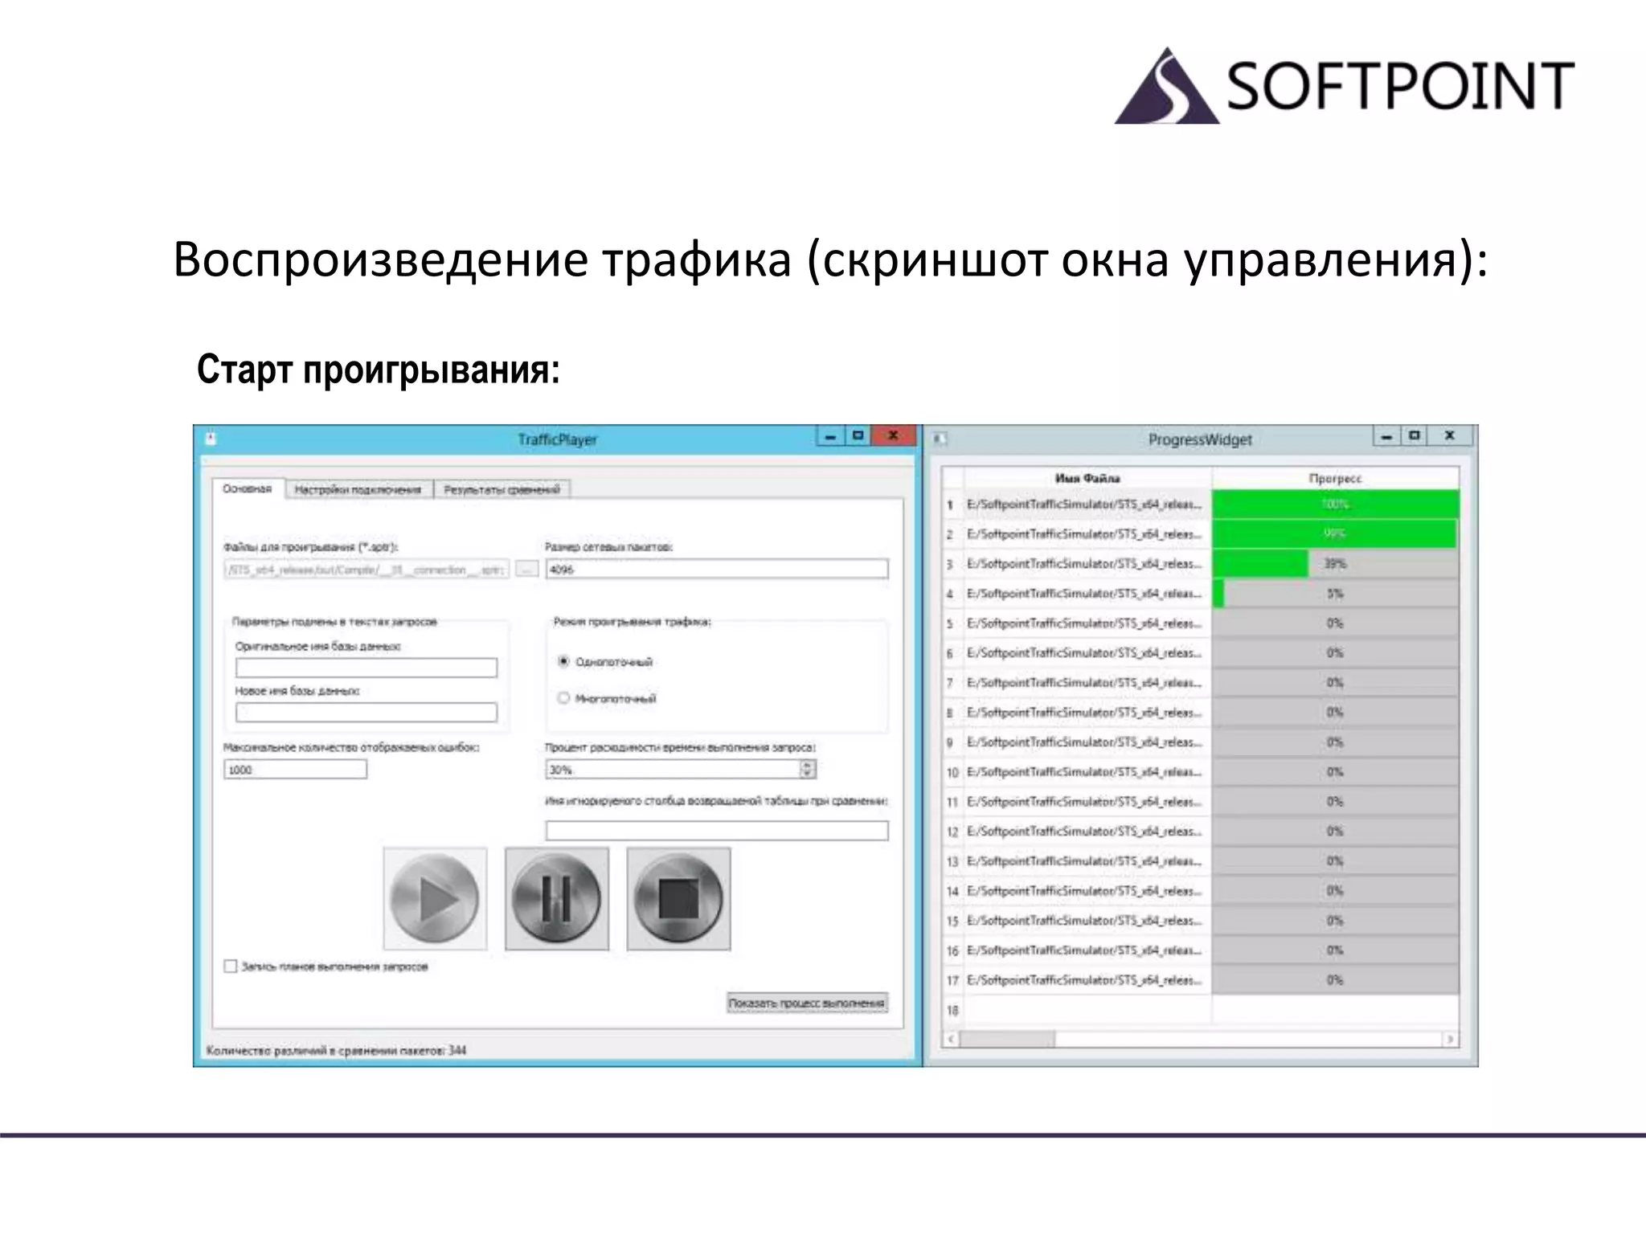Image resolution: width=1646 pixels, height=1234 pixels.
Task: Click the Показать процесс выполнения button
Action: tap(807, 1003)
